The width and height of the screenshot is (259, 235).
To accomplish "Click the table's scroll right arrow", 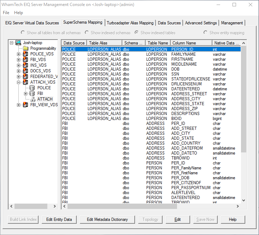I will click(238, 206).
